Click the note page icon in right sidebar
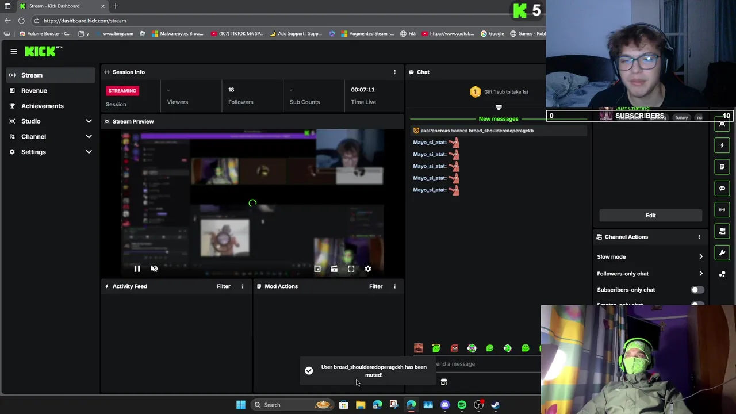The height and width of the screenshot is (414, 736). pos(722,167)
